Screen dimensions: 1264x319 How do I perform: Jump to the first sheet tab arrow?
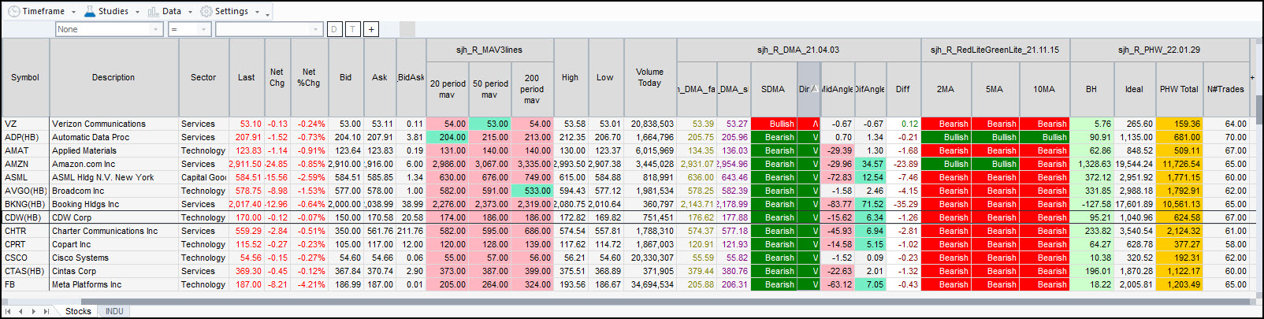pos(9,311)
